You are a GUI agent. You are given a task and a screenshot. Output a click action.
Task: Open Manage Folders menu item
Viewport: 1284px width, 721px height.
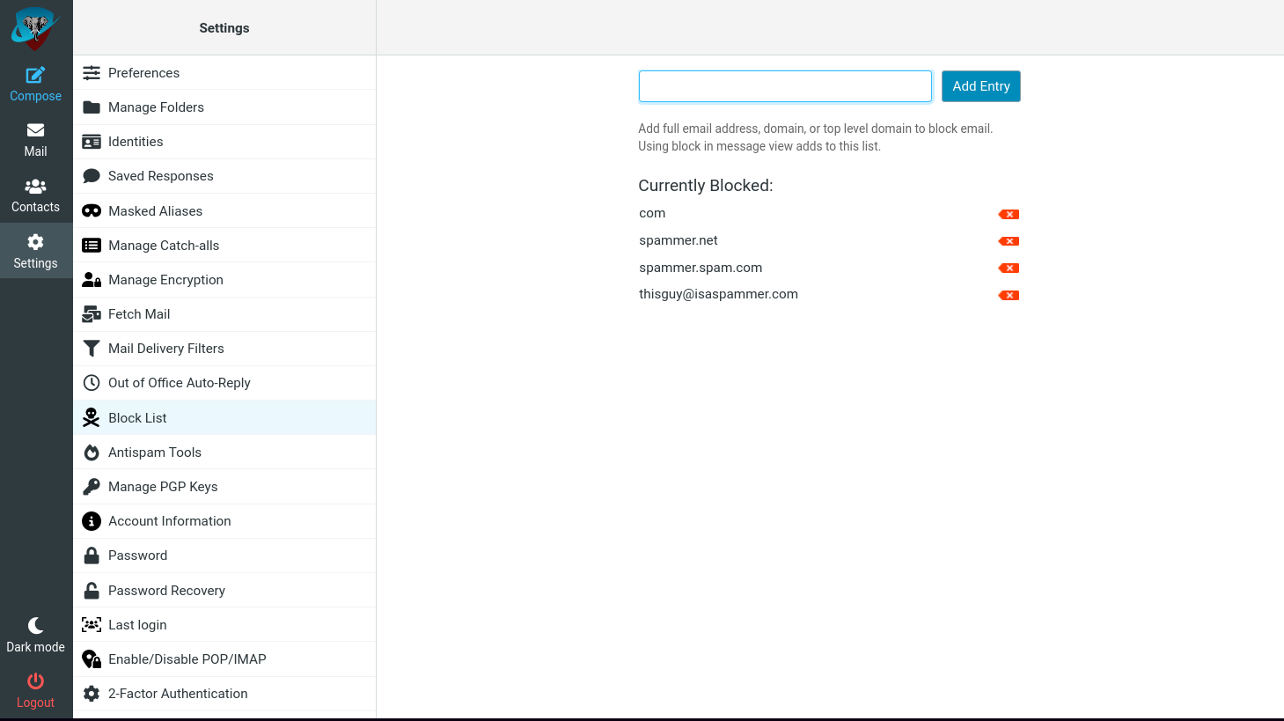coord(156,107)
